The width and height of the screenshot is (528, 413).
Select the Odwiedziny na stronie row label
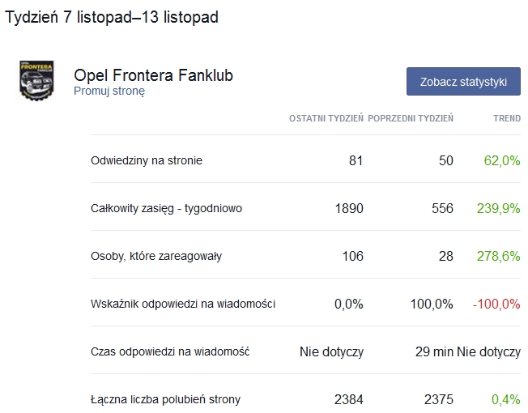coord(147,160)
